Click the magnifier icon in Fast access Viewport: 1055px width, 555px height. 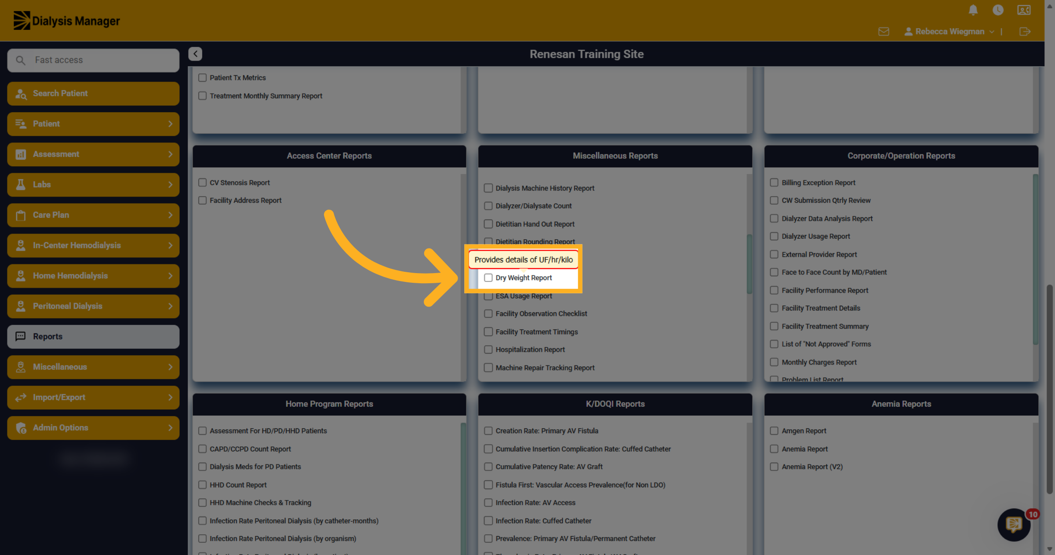[21, 60]
